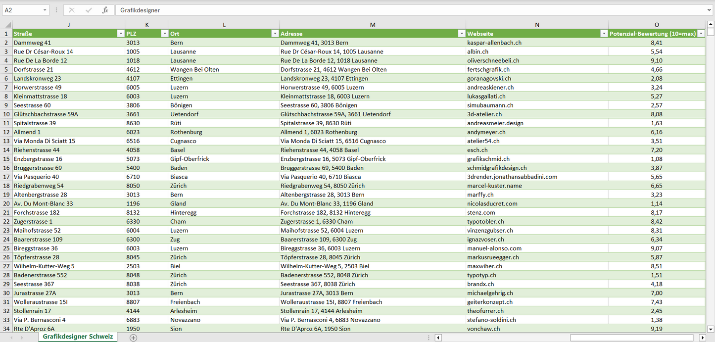Select column M header
The image size is (715, 342).
point(372,25)
